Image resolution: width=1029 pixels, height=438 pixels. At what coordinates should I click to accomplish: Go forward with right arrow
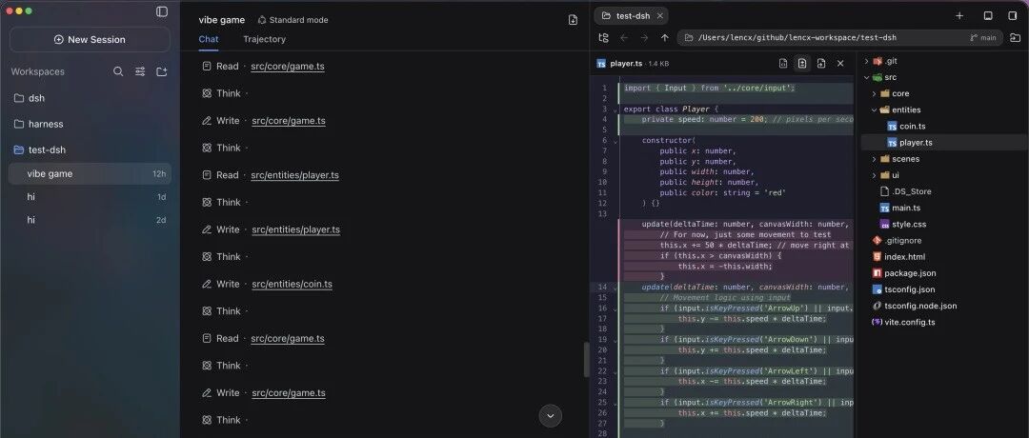click(644, 38)
